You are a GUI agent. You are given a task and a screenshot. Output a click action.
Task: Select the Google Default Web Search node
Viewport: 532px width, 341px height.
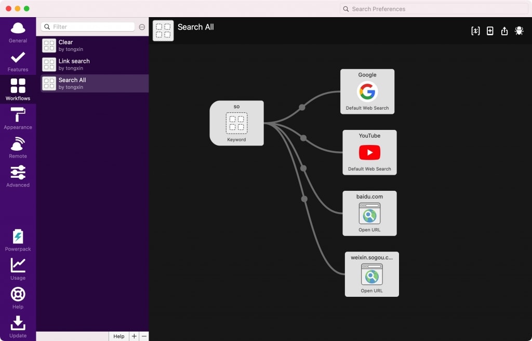(x=367, y=91)
